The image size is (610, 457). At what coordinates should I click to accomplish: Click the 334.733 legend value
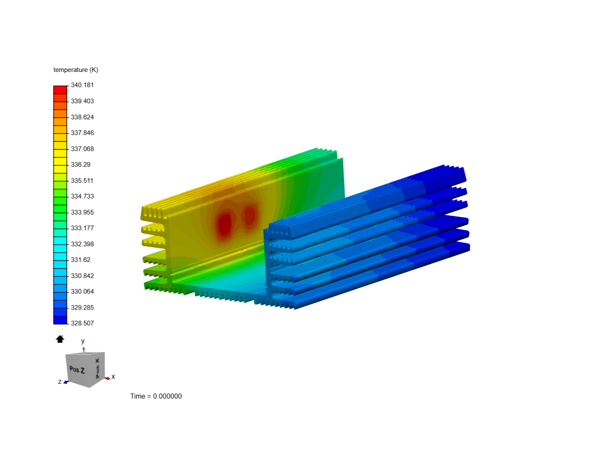pos(82,196)
